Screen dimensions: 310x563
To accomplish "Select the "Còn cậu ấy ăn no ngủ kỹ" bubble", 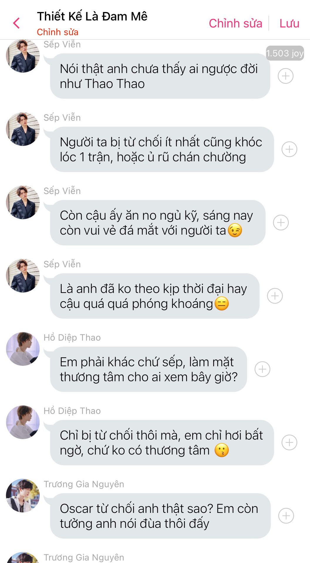I will pos(158,223).
